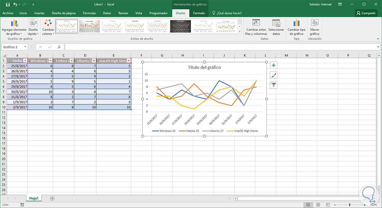Switch to the Formato tab
Image resolution: width=382 pixels, height=208 pixels.
point(199,13)
